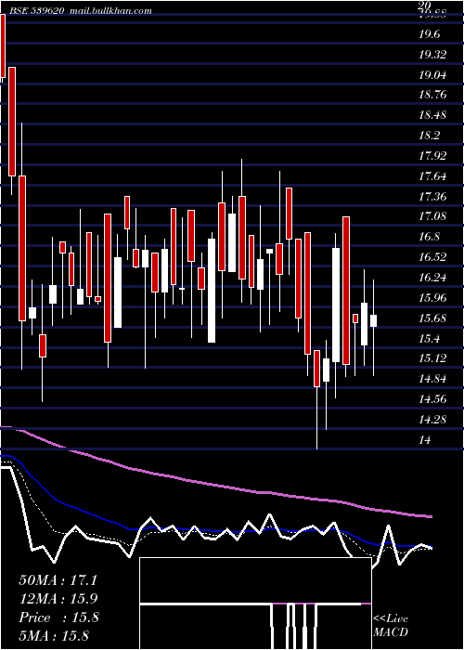
Task: Click the last white candlestick on the right
Action: tap(373, 321)
